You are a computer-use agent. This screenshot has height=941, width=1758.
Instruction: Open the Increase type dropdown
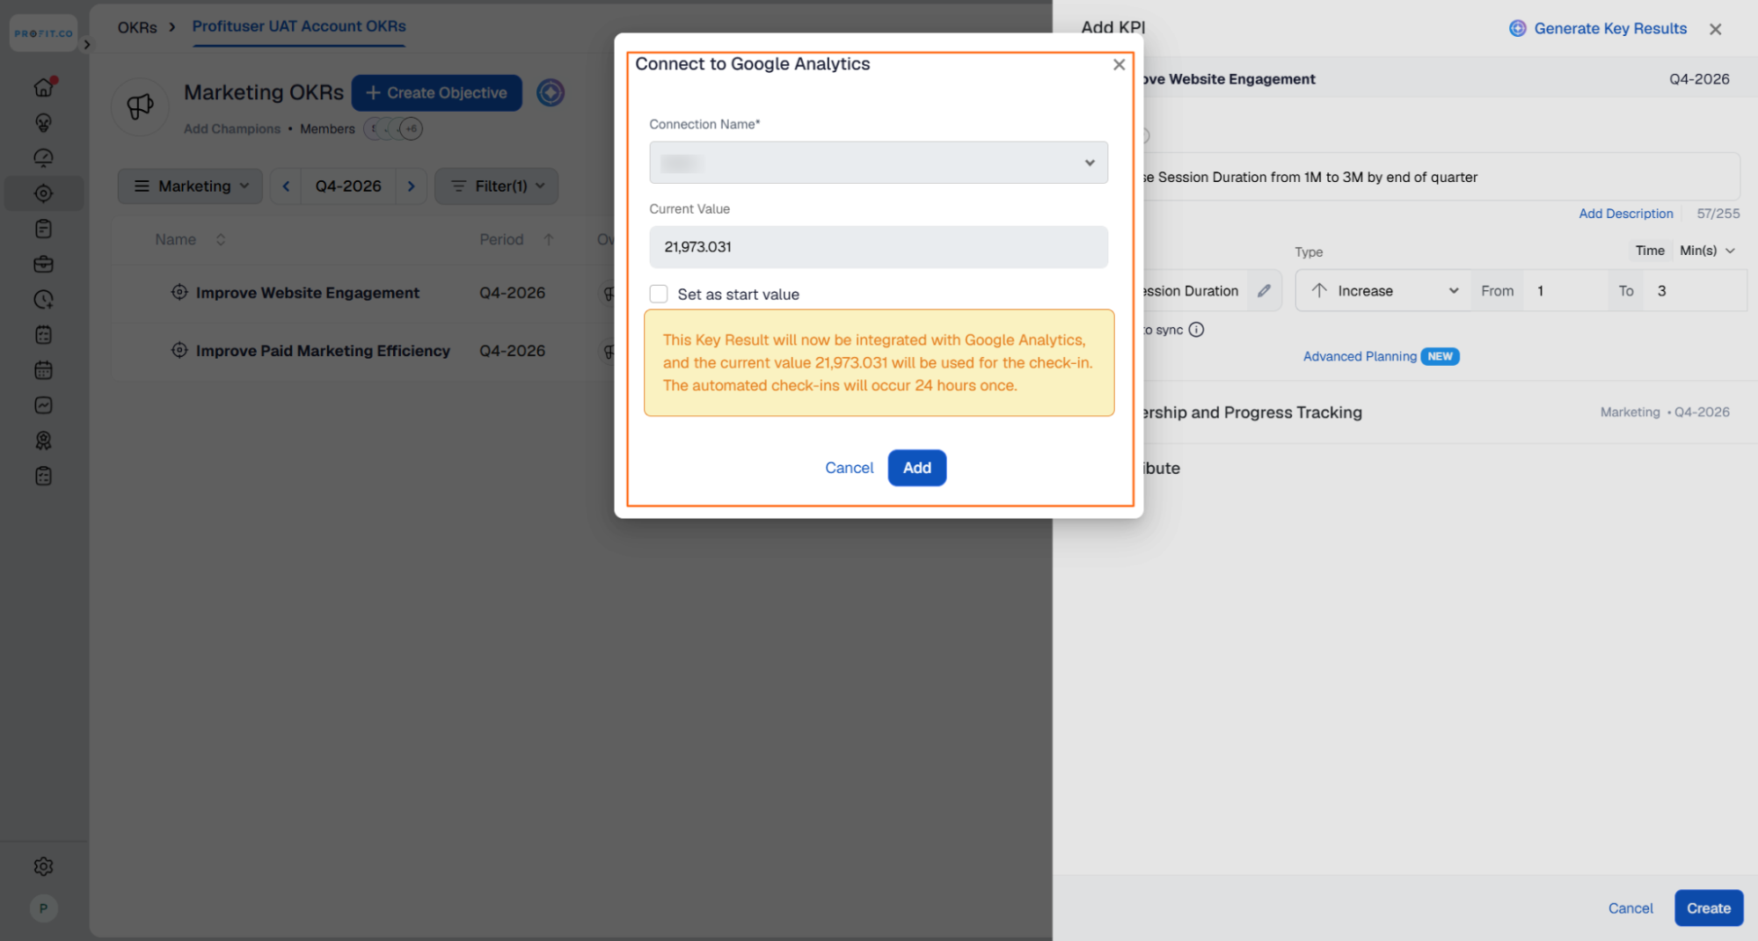[1384, 291]
